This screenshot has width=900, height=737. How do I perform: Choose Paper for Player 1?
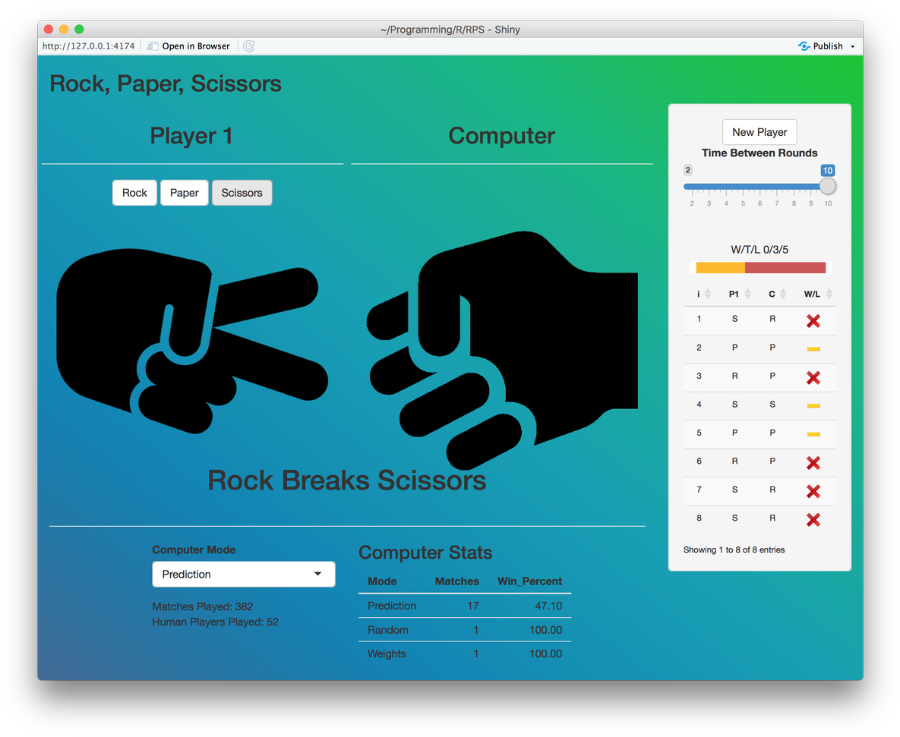184,193
